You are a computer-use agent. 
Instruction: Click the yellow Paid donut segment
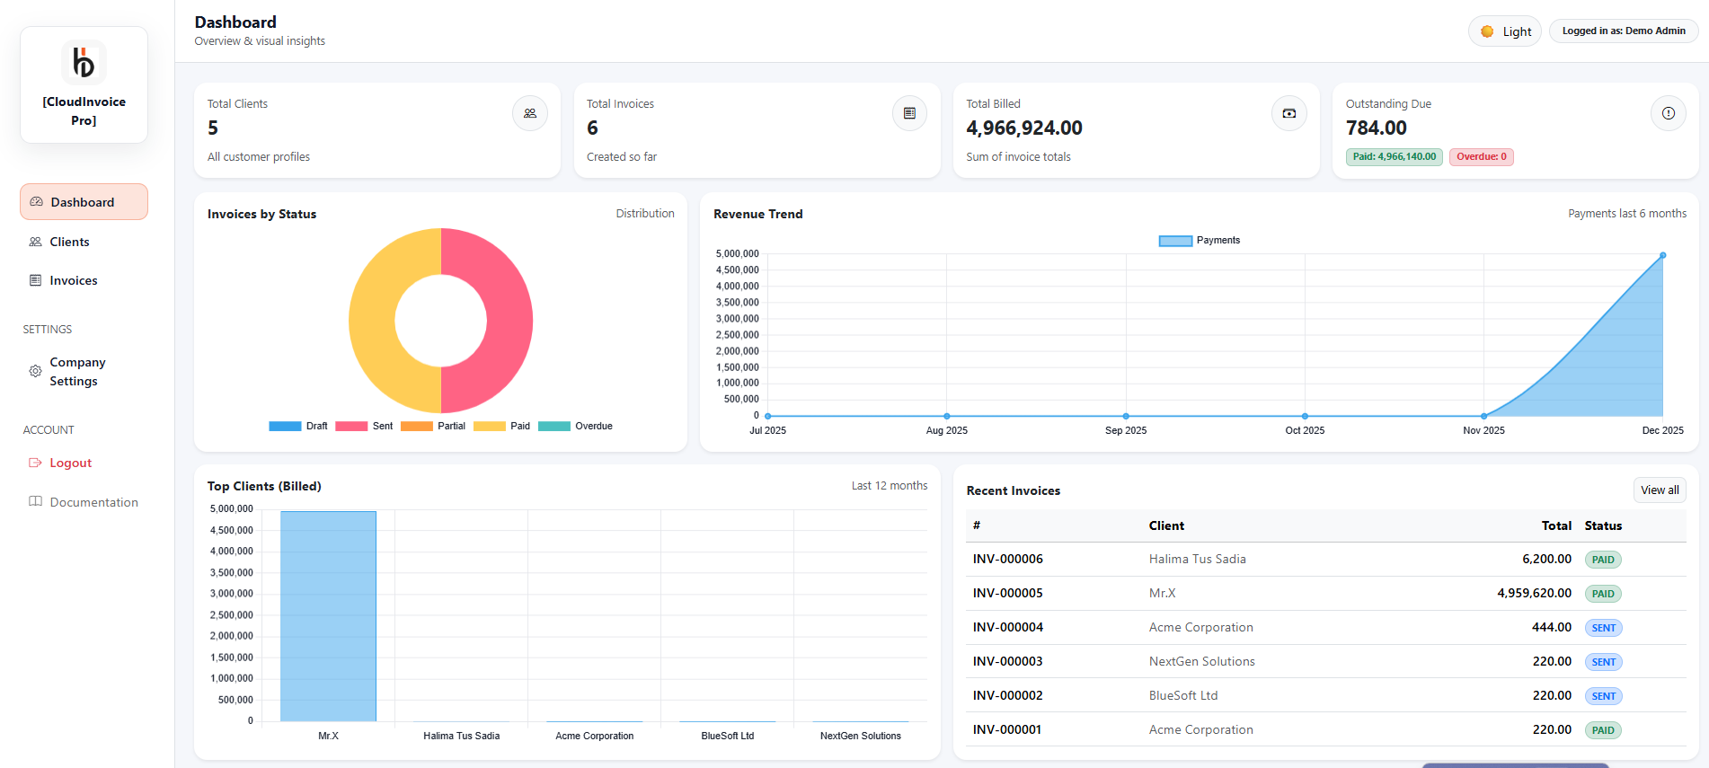373,321
